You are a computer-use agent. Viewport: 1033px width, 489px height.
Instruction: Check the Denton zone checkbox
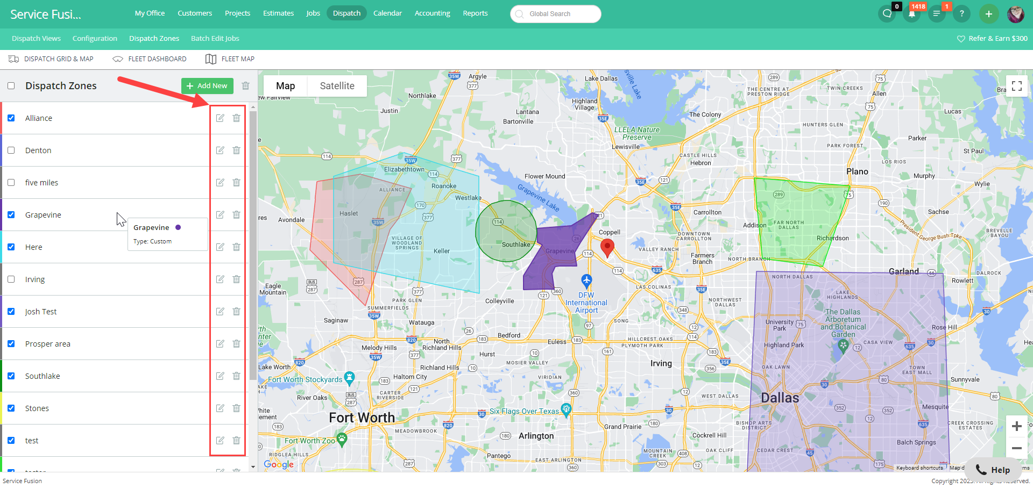(x=11, y=150)
